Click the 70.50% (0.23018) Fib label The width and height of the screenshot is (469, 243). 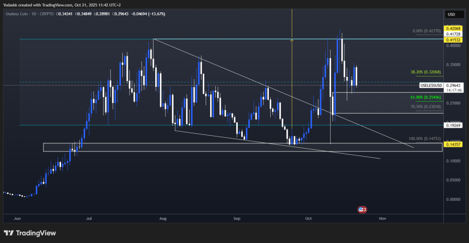[425, 107]
